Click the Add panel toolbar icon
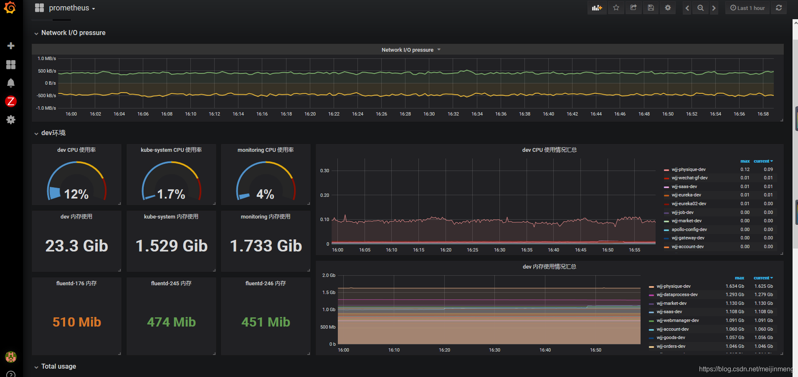Screen dimensions: 798x377 [x=597, y=8]
